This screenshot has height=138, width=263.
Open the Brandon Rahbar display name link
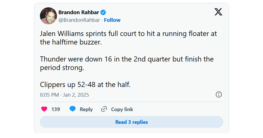click(78, 12)
